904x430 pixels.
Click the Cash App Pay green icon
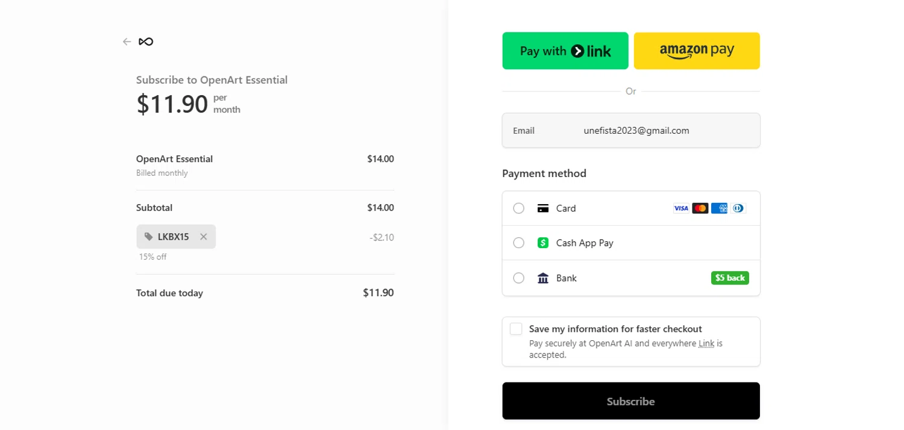[543, 243]
